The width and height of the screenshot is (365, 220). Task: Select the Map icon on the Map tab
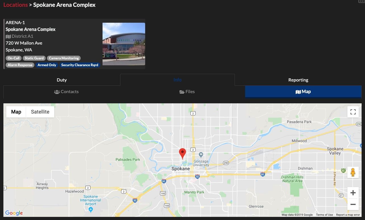(298, 91)
